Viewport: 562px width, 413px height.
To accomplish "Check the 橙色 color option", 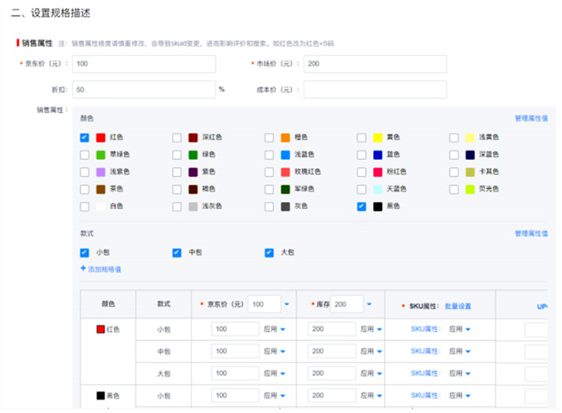I will coord(268,137).
